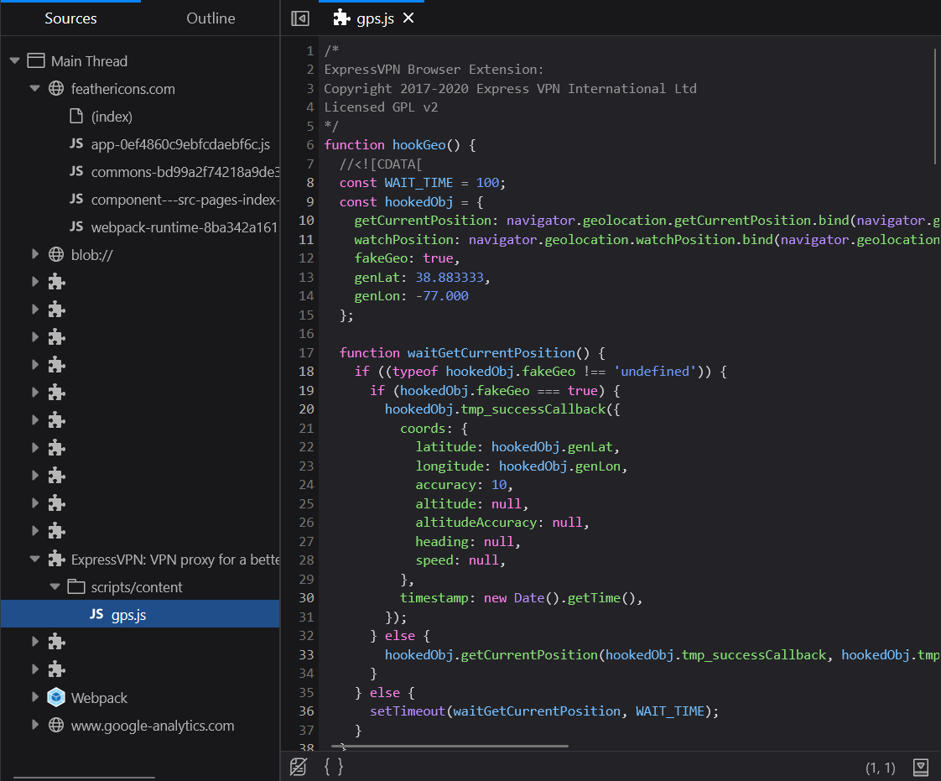This screenshot has width=941, height=781.
Task: Collapse the sidebar with the hide-navigator panel icon
Action: 299,17
